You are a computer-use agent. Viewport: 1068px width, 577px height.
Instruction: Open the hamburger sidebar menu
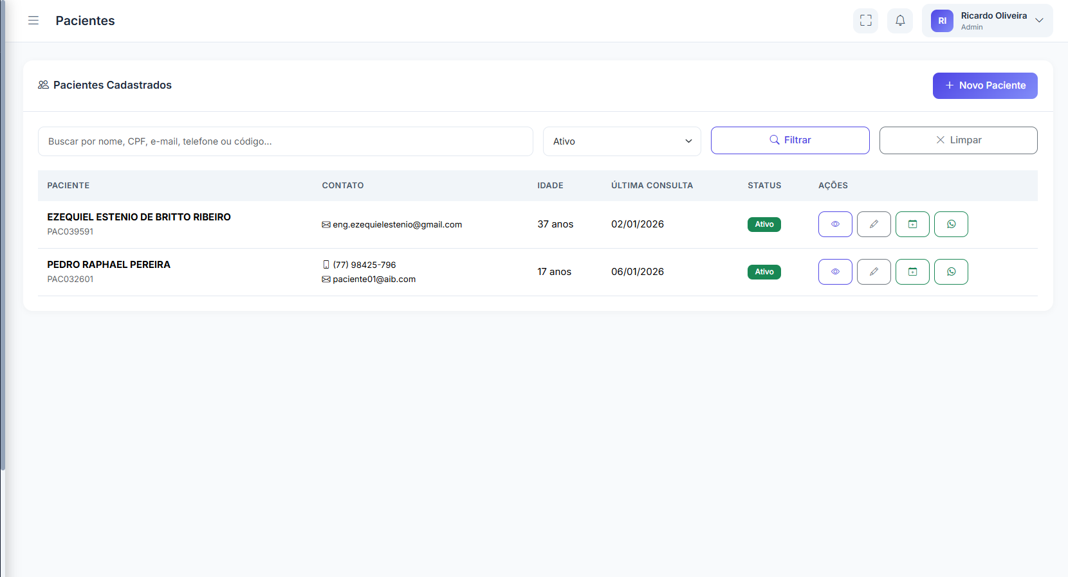click(x=33, y=21)
